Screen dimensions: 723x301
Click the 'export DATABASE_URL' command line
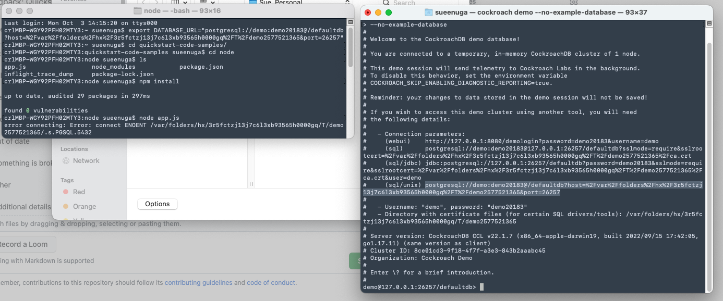[174, 34]
